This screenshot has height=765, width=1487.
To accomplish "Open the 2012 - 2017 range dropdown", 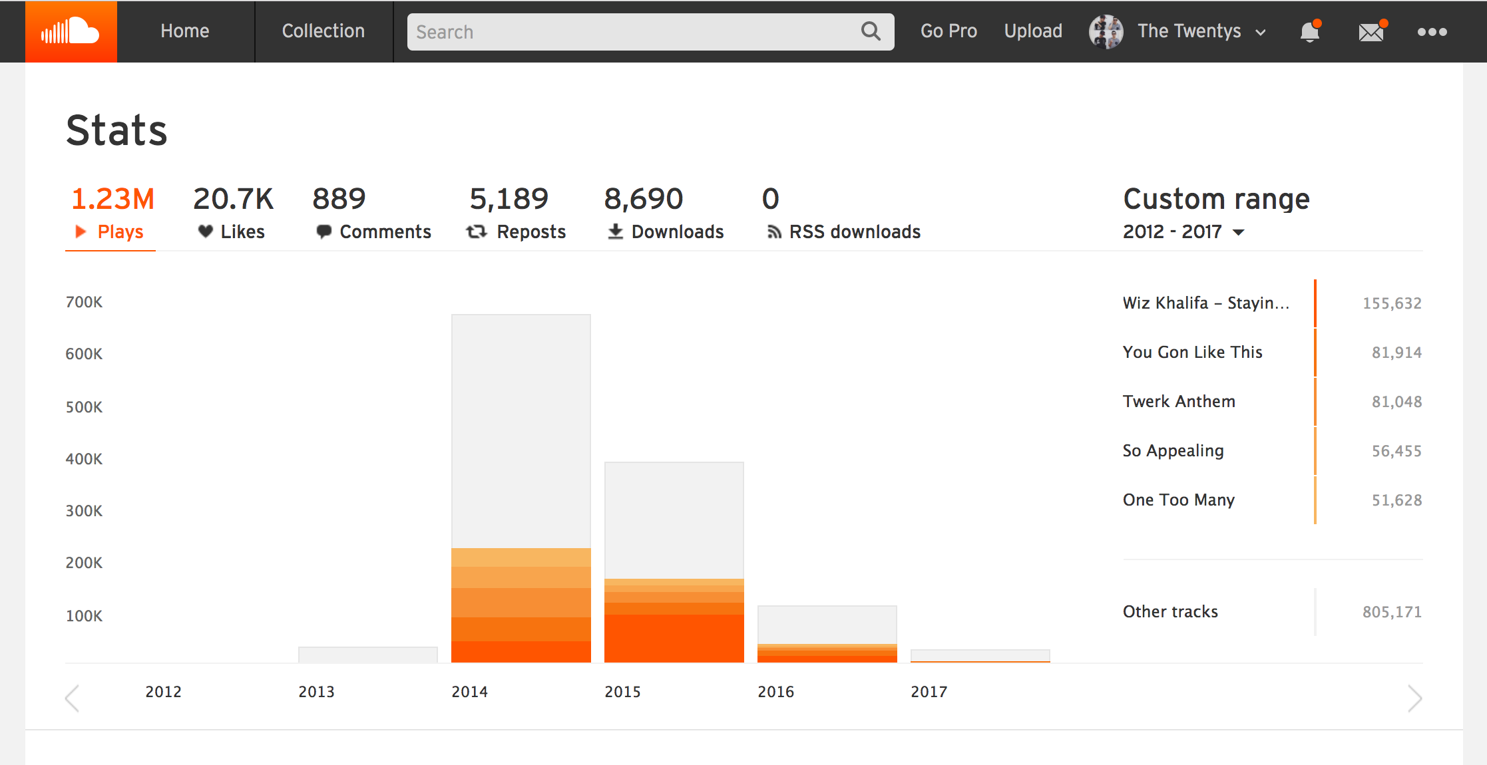I will pos(1183,231).
